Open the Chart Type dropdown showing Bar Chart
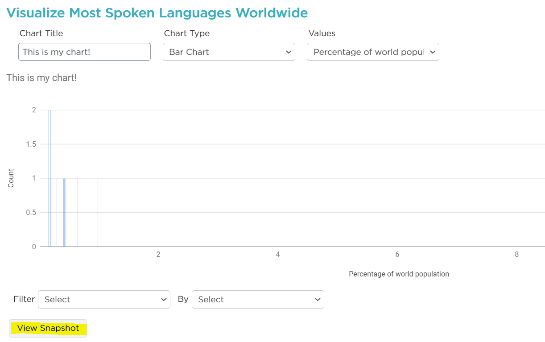The image size is (545, 342). tap(229, 52)
